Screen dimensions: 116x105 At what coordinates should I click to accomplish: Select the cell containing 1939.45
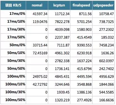point(59,92)
